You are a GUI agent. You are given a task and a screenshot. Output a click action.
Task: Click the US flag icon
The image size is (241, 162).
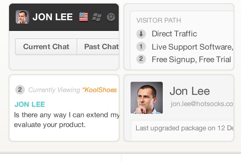click(x=83, y=17)
